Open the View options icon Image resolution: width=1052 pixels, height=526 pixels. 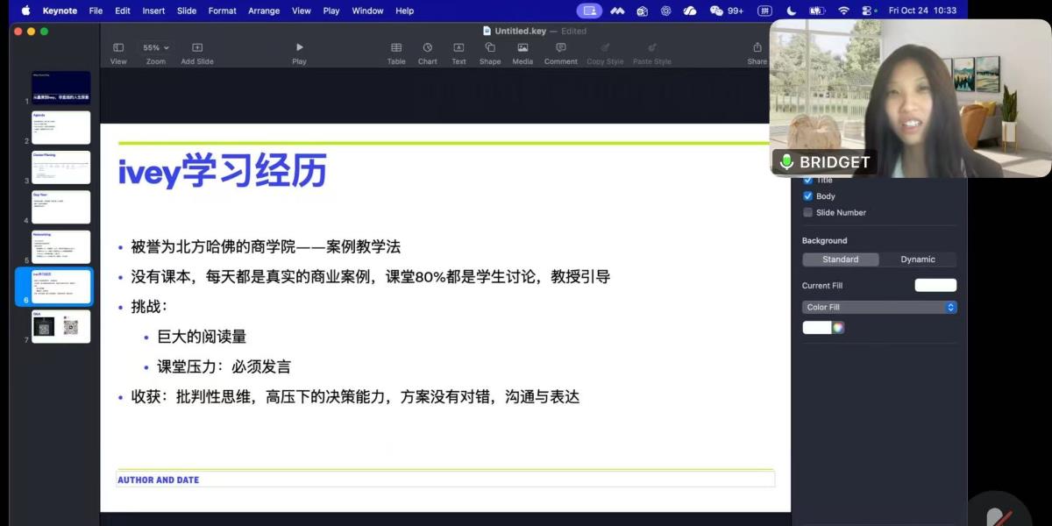pos(117,47)
